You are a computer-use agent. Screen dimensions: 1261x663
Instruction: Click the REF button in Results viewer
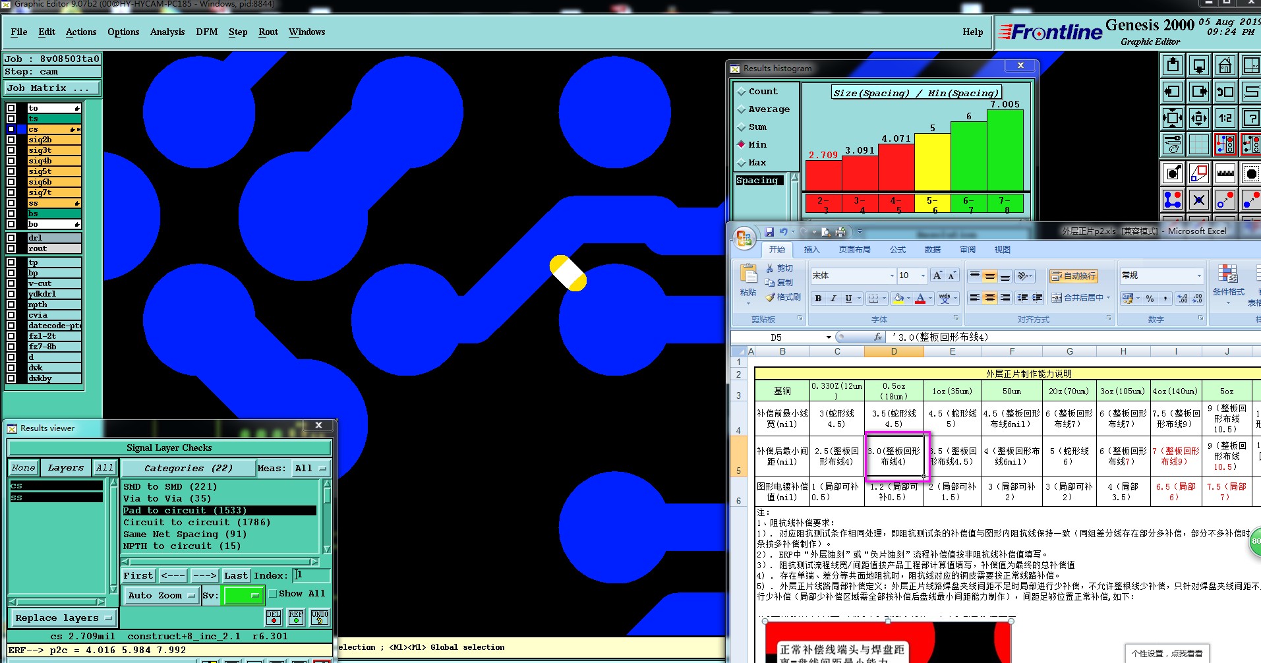[x=296, y=618]
